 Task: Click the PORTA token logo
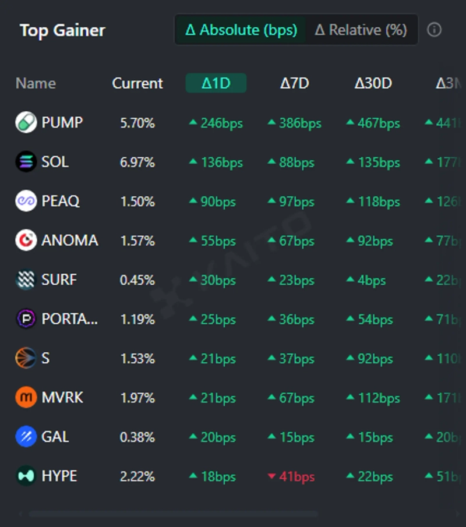click(x=26, y=319)
